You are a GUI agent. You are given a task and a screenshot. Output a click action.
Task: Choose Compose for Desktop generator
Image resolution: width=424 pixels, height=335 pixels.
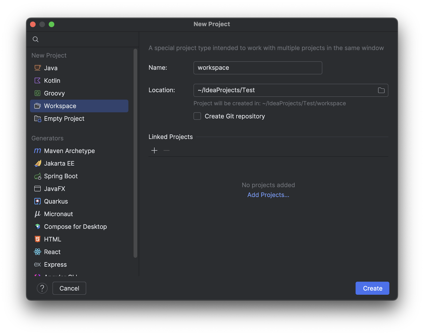pos(79,227)
